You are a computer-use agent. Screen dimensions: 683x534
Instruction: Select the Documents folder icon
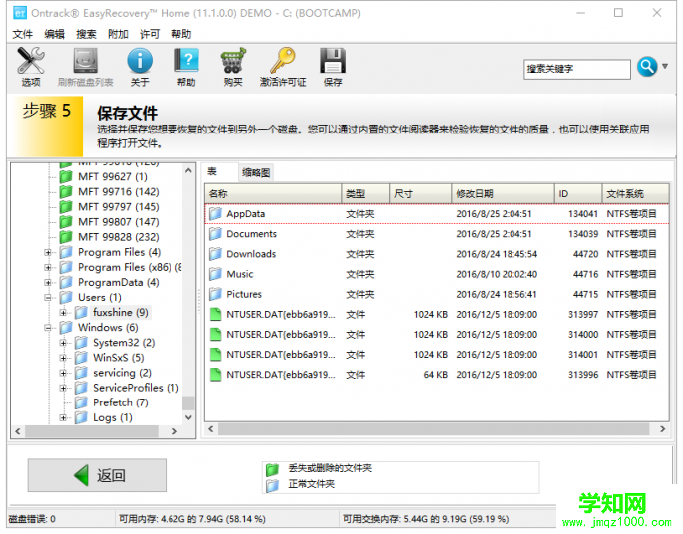(215, 234)
